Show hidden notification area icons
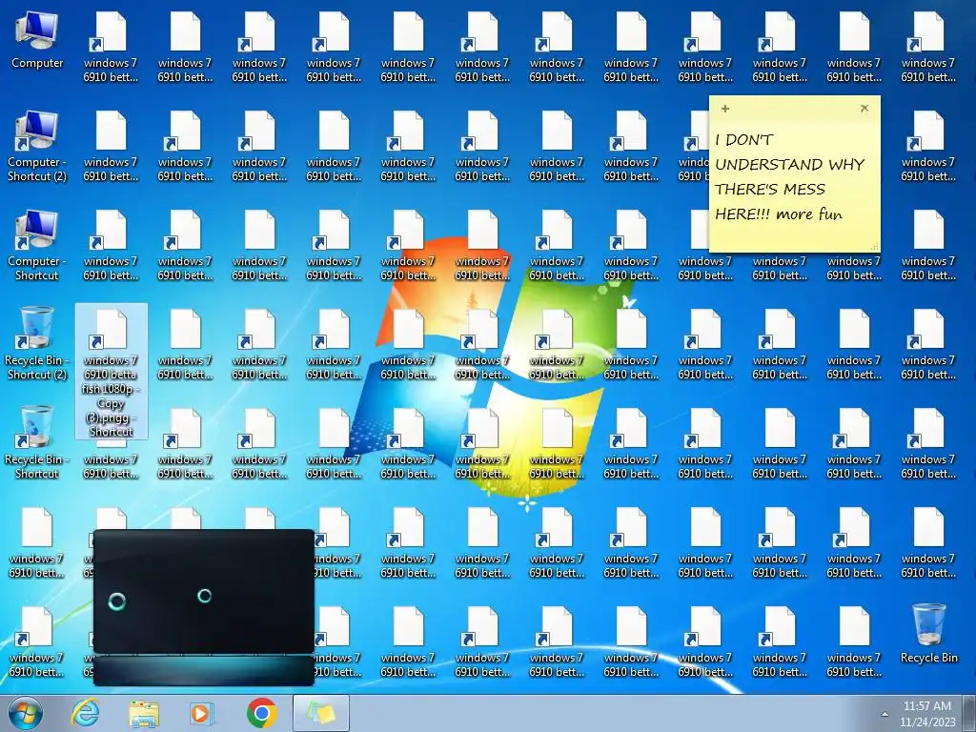The height and width of the screenshot is (732, 976). pos(884,714)
